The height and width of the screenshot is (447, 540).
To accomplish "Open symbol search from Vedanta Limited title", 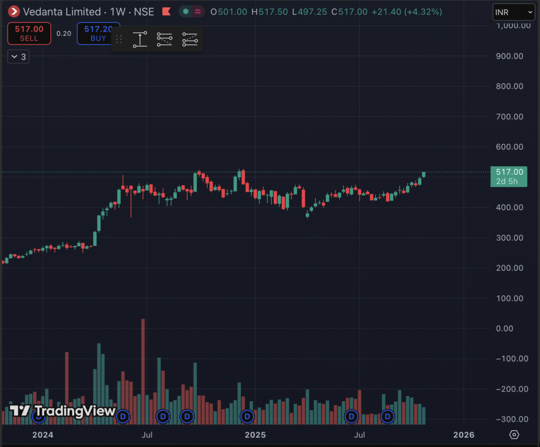I will [62, 12].
